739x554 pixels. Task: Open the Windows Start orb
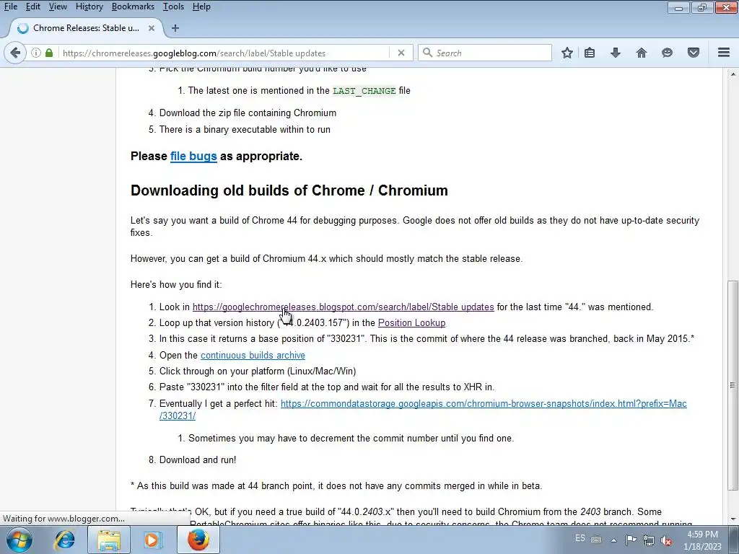point(19,540)
